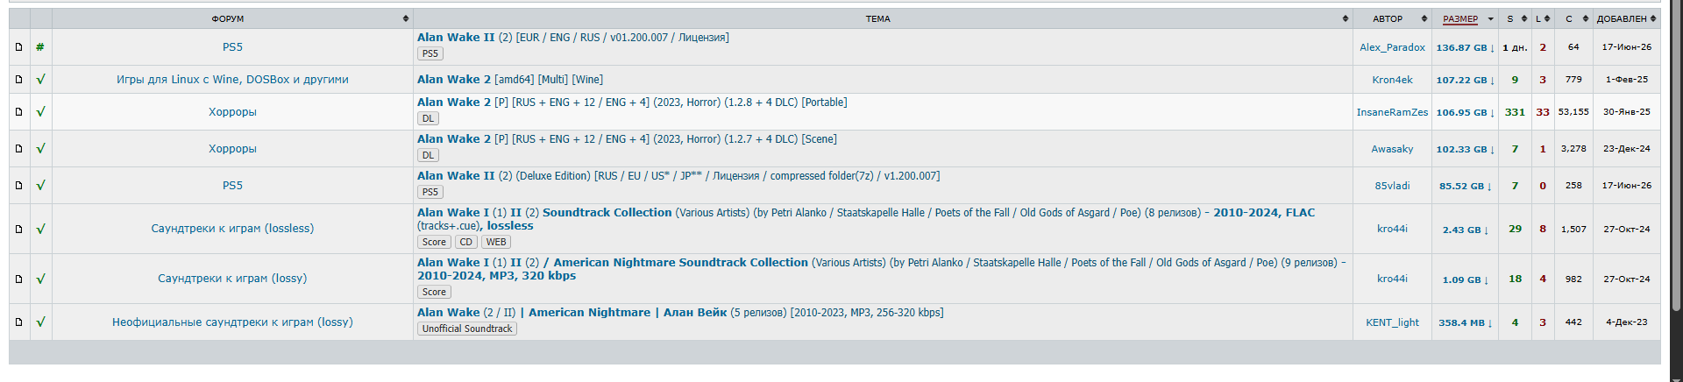Image resolution: width=1683 pixels, height=382 pixels.
Task: Click the FLAC row's WEB tag
Action: (496, 242)
